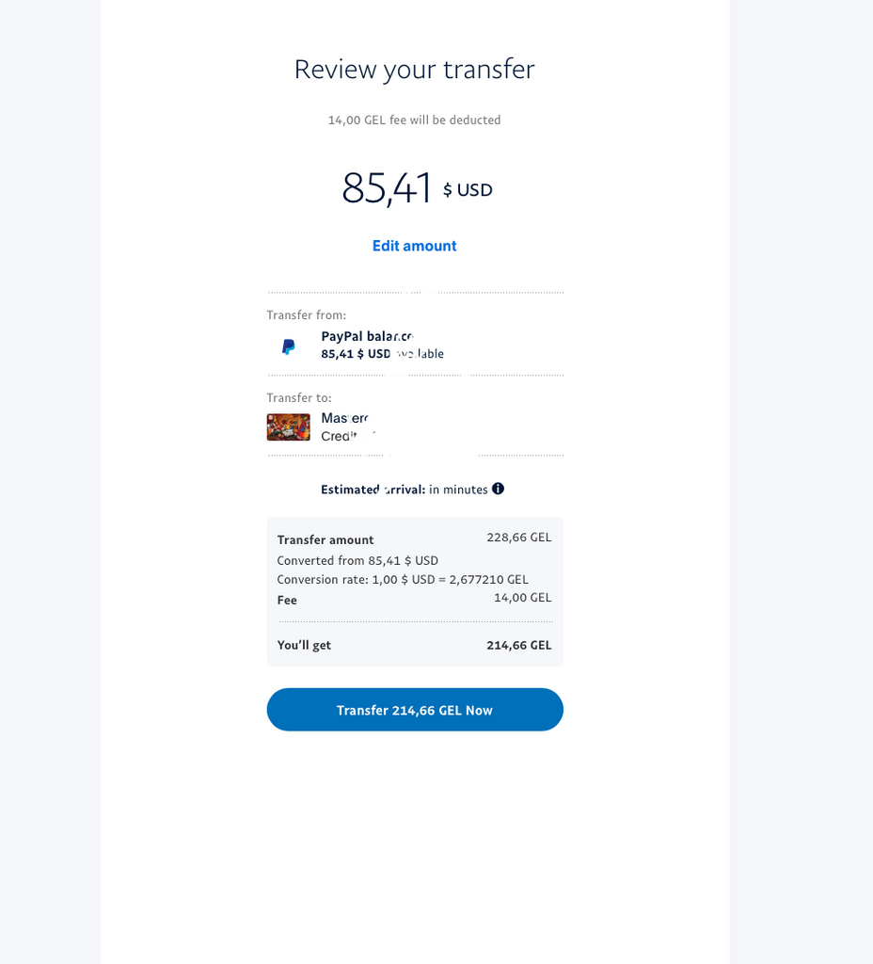
Task: Click the 85,41 $ USD available text
Action: coord(382,354)
